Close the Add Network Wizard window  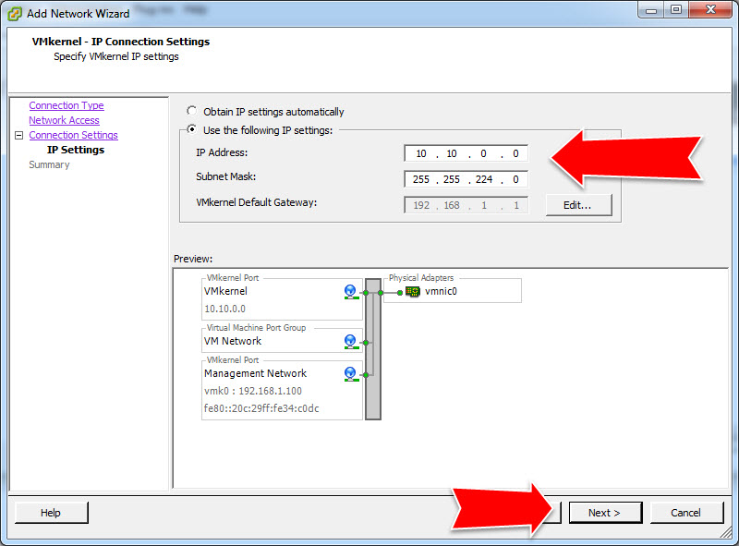[710, 9]
